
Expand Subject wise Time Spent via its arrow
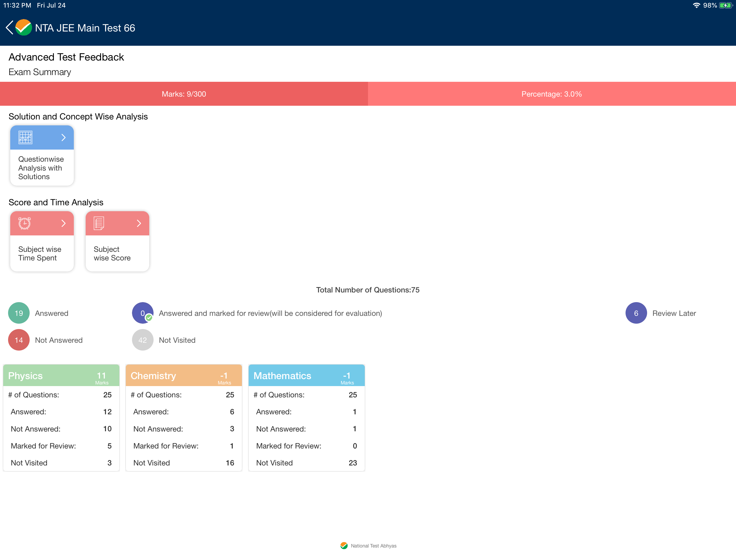pos(64,223)
